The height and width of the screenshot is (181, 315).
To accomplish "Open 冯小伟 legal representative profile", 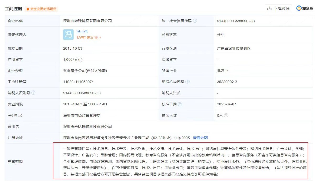I will click(82, 32).
